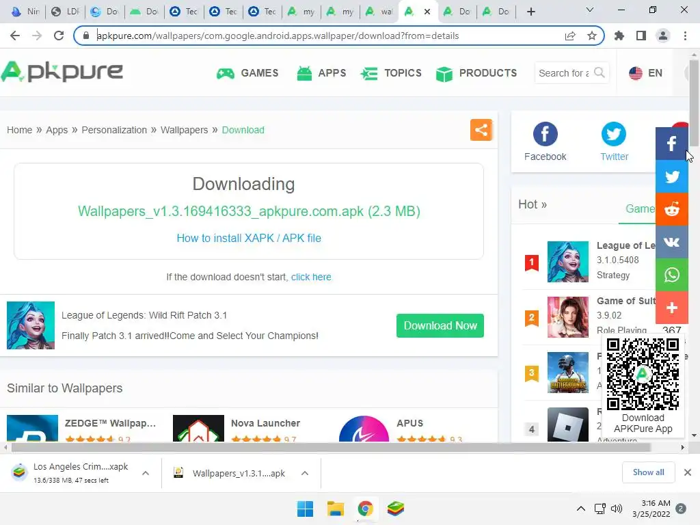Open Personalization breadcrumb link
This screenshot has width=700, height=525.
(x=114, y=130)
